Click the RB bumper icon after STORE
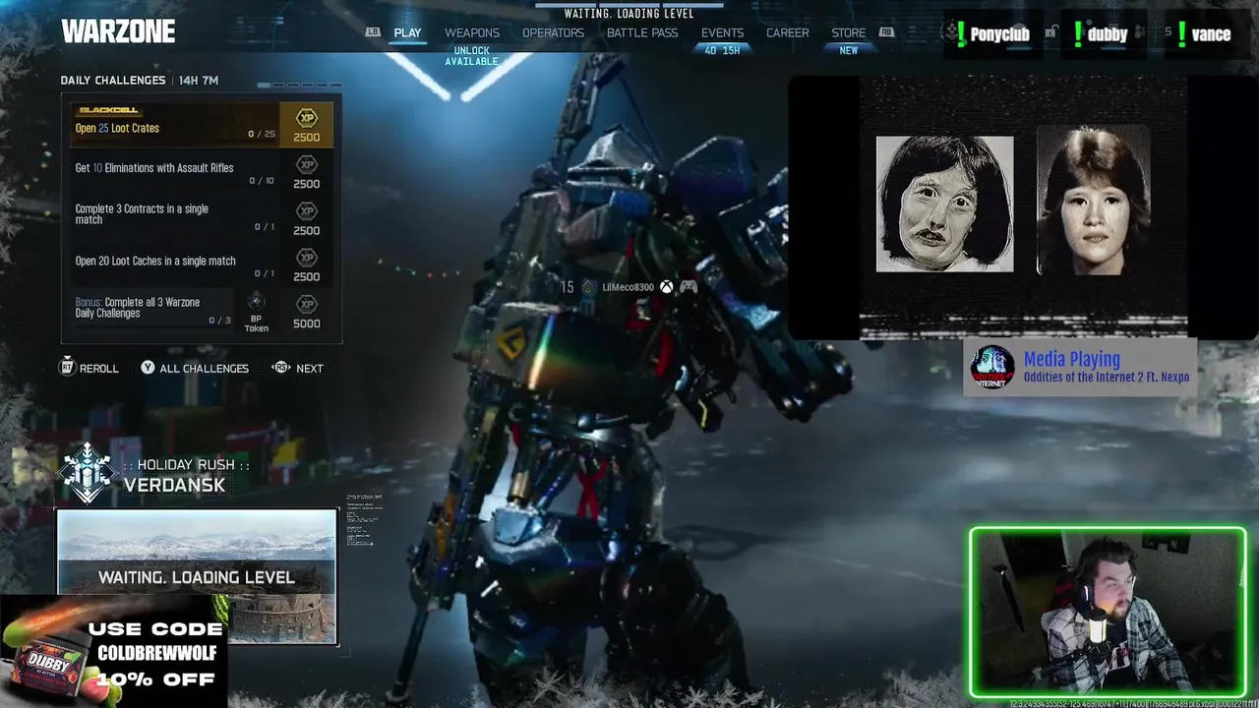Image resolution: width=1259 pixels, height=708 pixels. (x=886, y=32)
